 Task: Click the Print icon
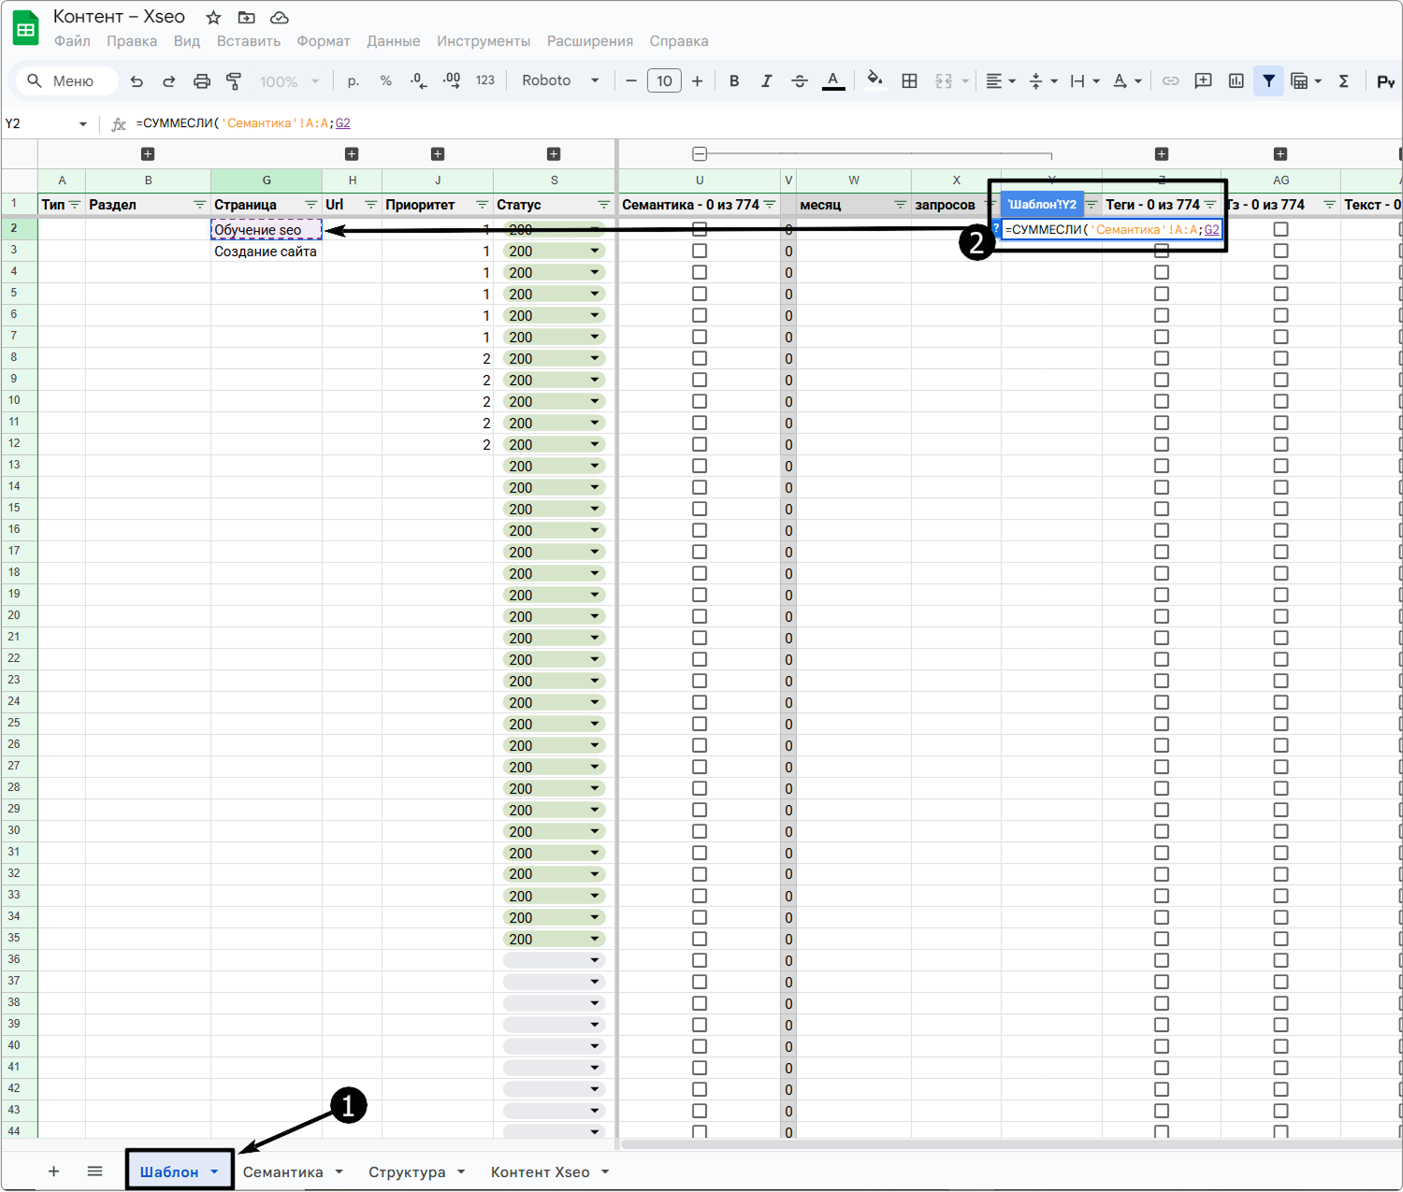202,81
